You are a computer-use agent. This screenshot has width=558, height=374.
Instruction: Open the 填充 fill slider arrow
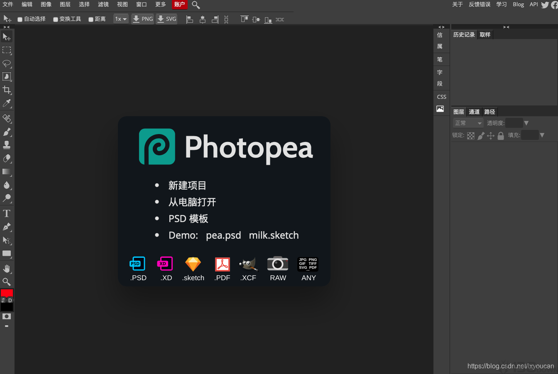542,135
